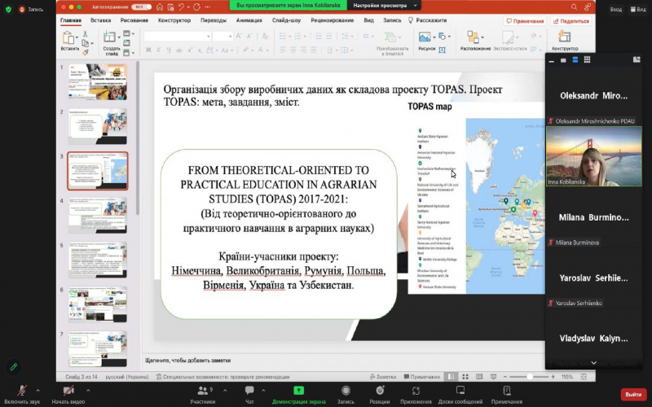Click the search magnifier in PowerPoint title bar
Image resolution: width=652 pixels, height=407 pixels.
pos(574,7)
